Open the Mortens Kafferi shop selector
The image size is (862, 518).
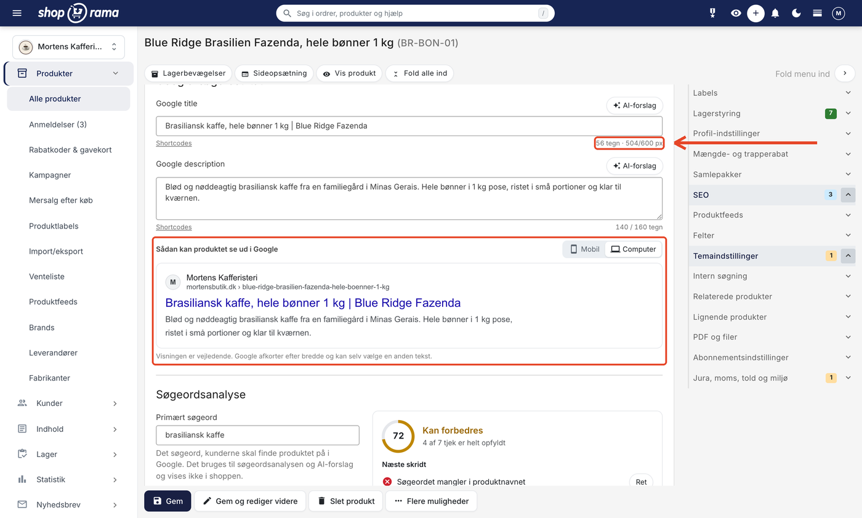[68, 47]
